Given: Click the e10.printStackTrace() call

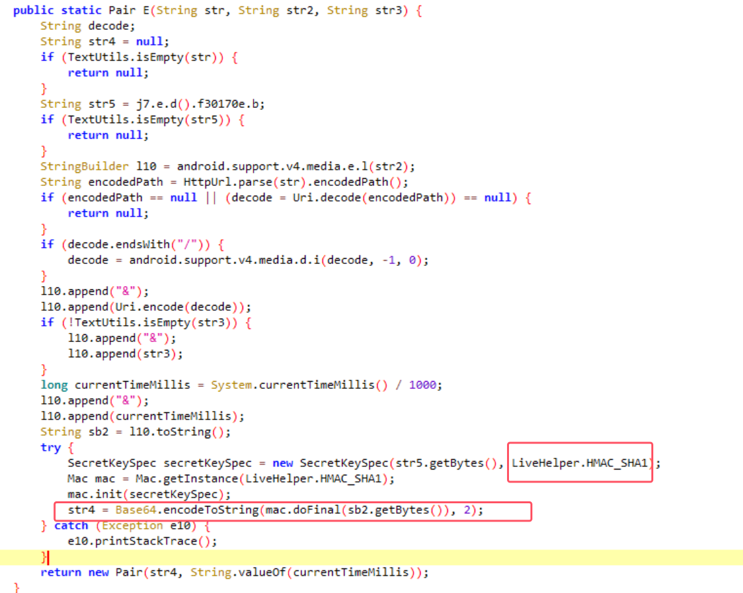Looking at the screenshot, I should (142, 541).
